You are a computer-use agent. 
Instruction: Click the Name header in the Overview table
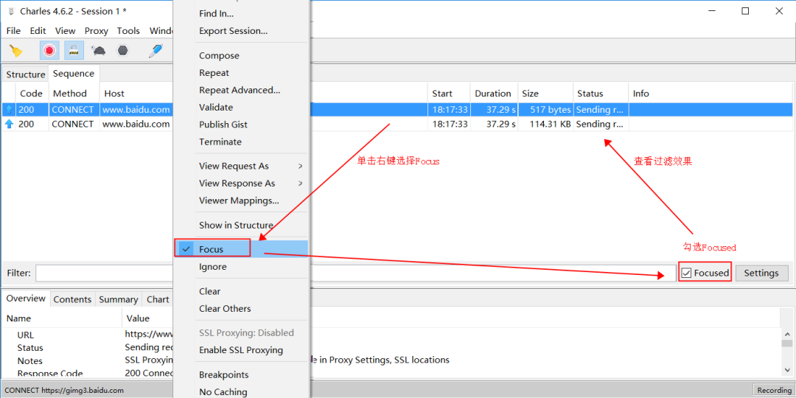(x=63, y=318)
